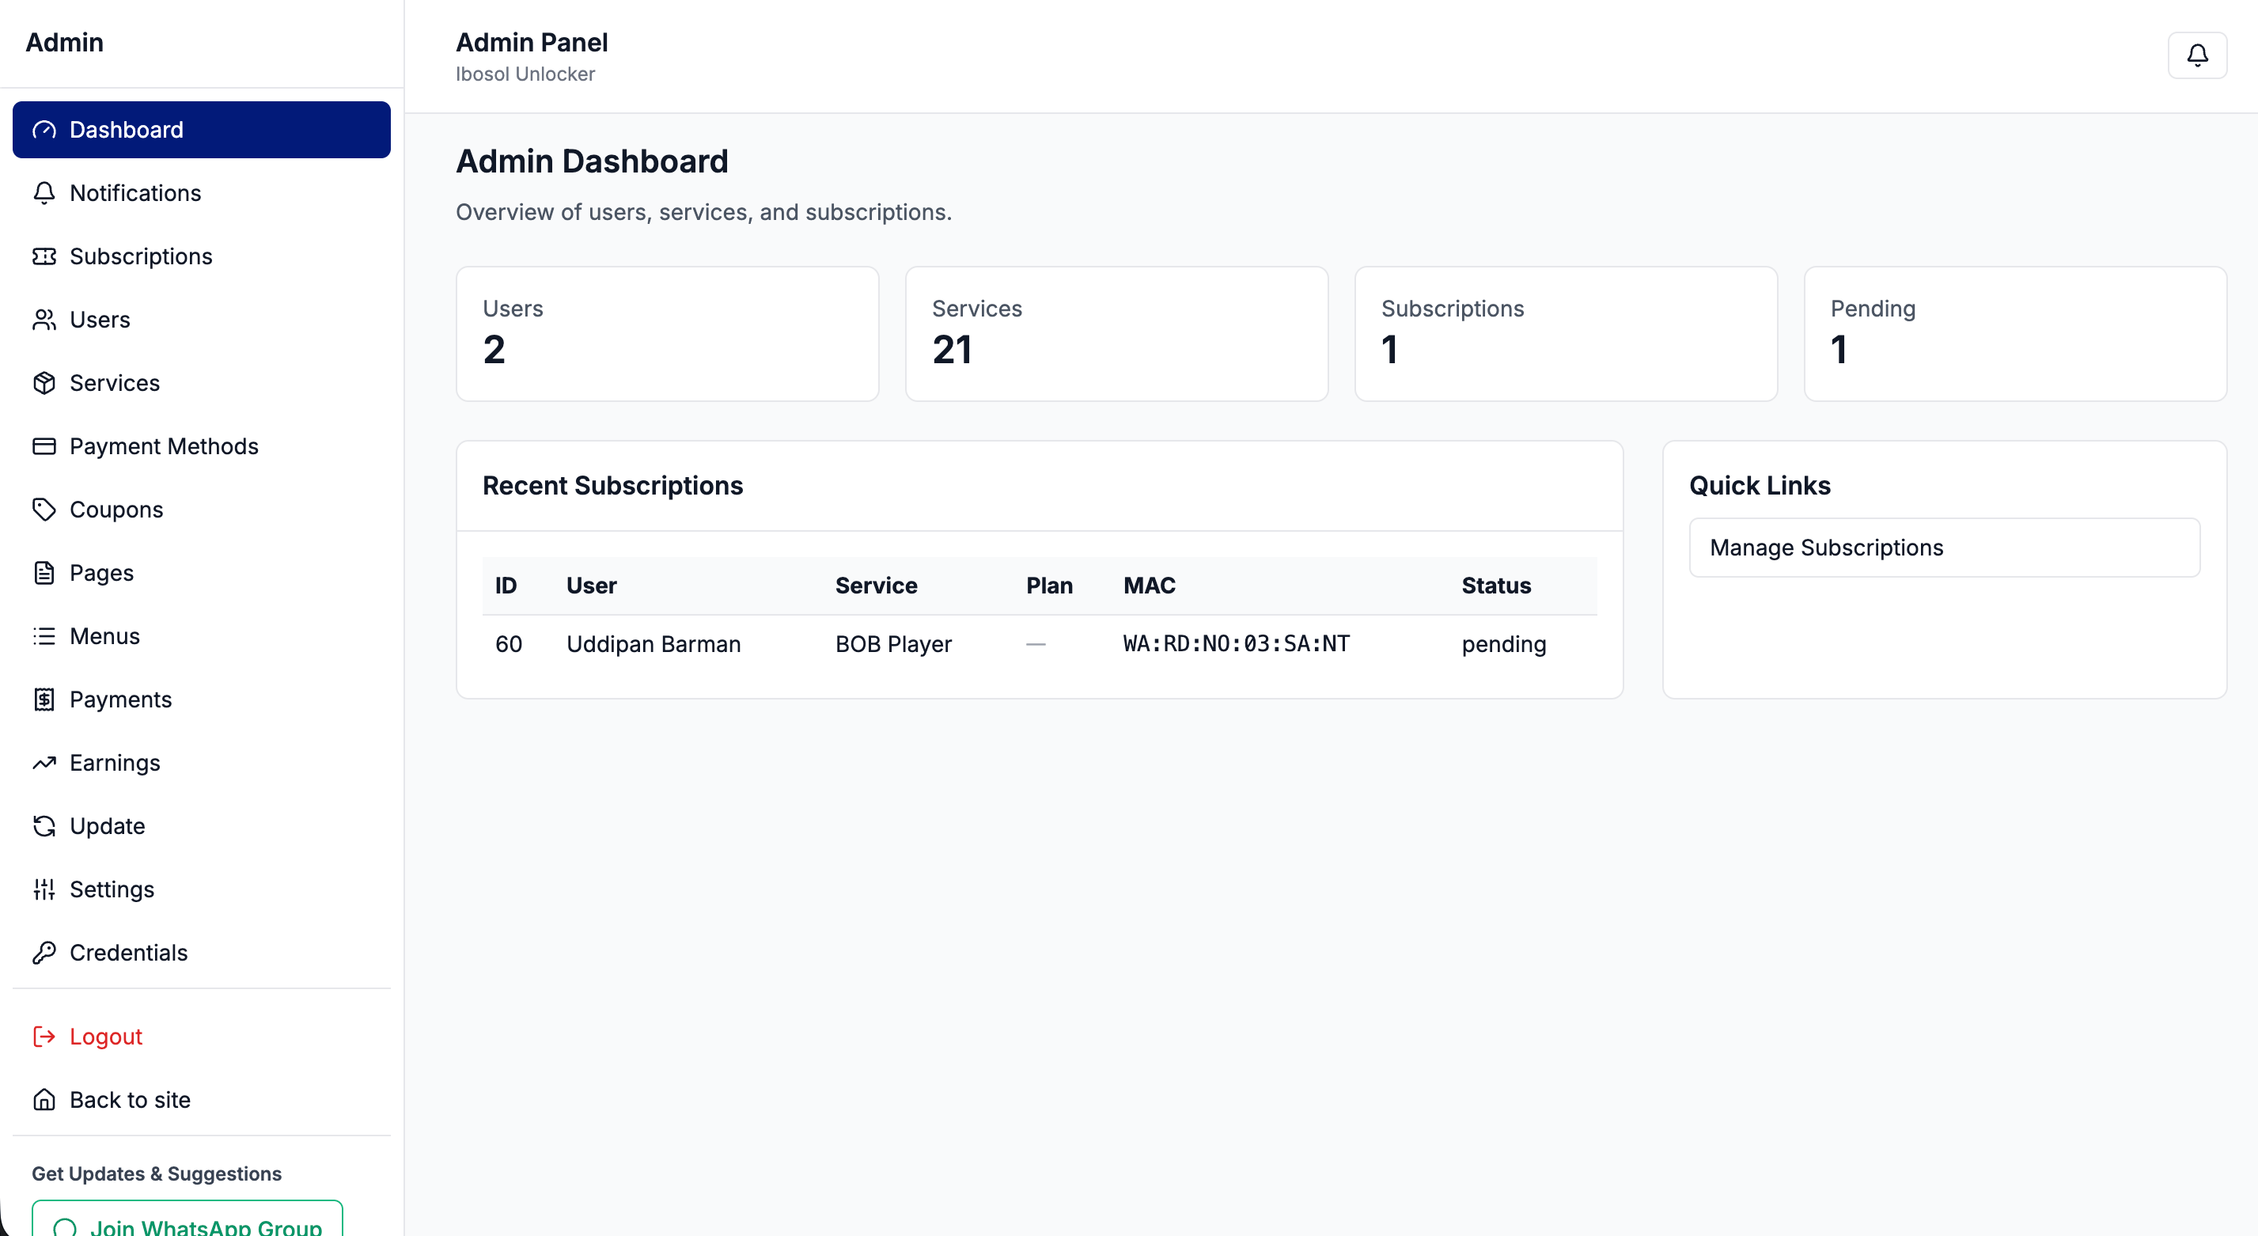Click the Subscriptions ticket icon in sidebar
Viewport: 2258px width, 1236px height.
tap(44, 256)
